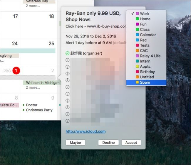Select day 25 in the calendar grid
The height and width of the screenshot is (165, 191).
(51, 44)
